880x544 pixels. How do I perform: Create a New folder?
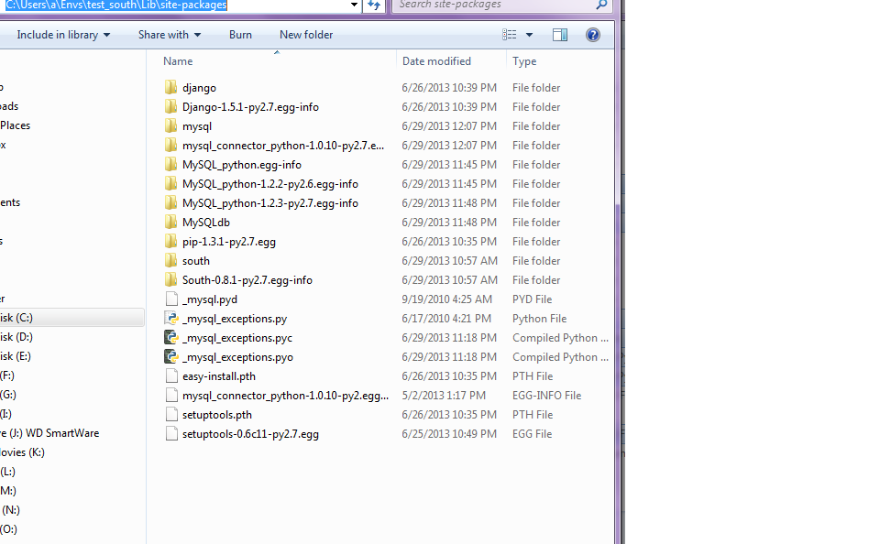click(x=306, y=35)
